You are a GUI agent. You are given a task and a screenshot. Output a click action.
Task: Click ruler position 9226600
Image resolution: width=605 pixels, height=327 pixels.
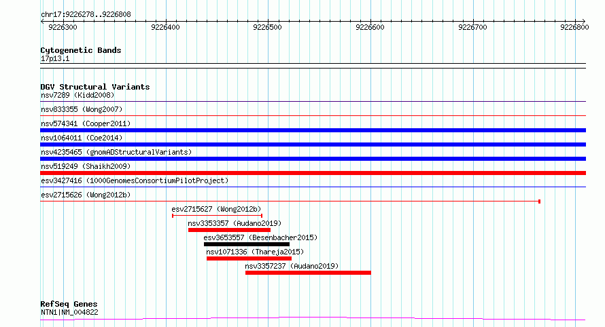point(370,27)
